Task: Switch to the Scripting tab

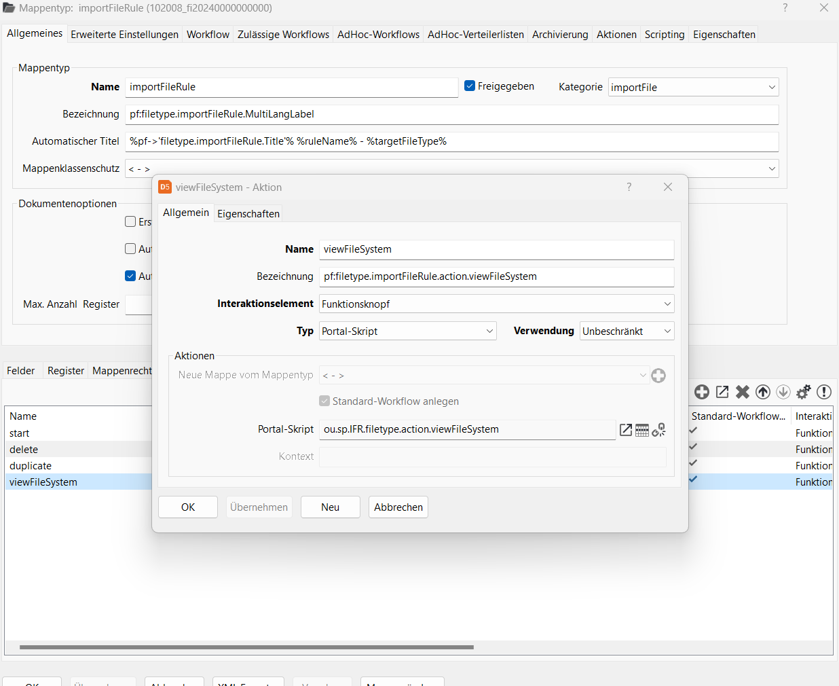Action: pos(665,35)
